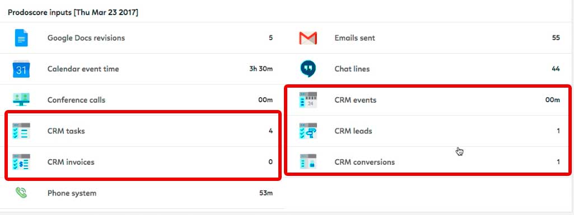This screenshot has height=215, width=574.
Task: Select the Calendar event time icon
Action: 21,69
